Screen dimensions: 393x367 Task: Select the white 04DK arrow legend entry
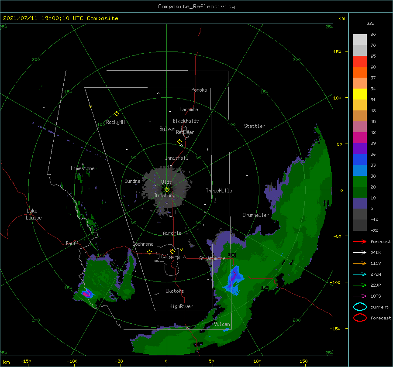(x=360, y=253)
